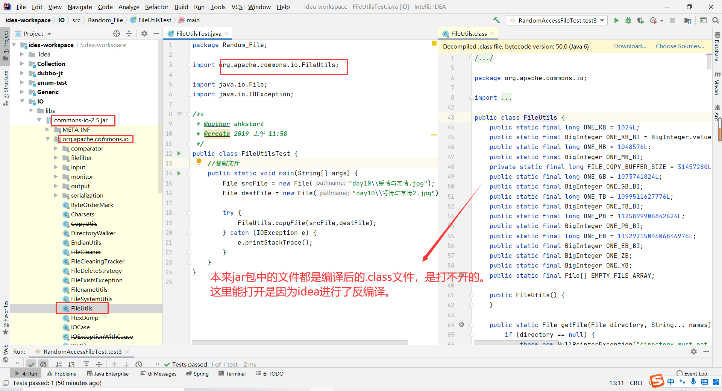The image size is (722, 391).
Task: Close the FileUtils.class tab
Action: coord(492,33)
